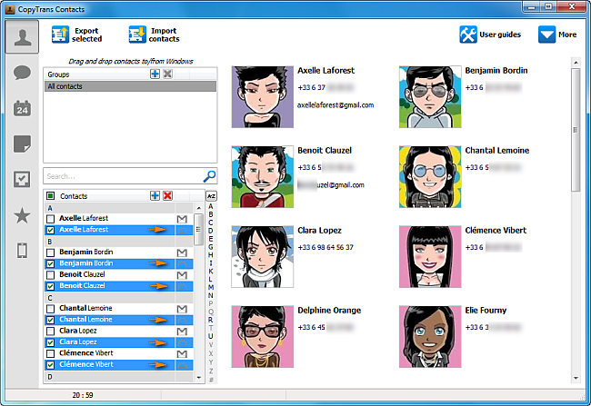The width and height of the screenshot is (591, 406).
Task: Toggle the select-all Contacts checkbox
Action: point(50,195)
